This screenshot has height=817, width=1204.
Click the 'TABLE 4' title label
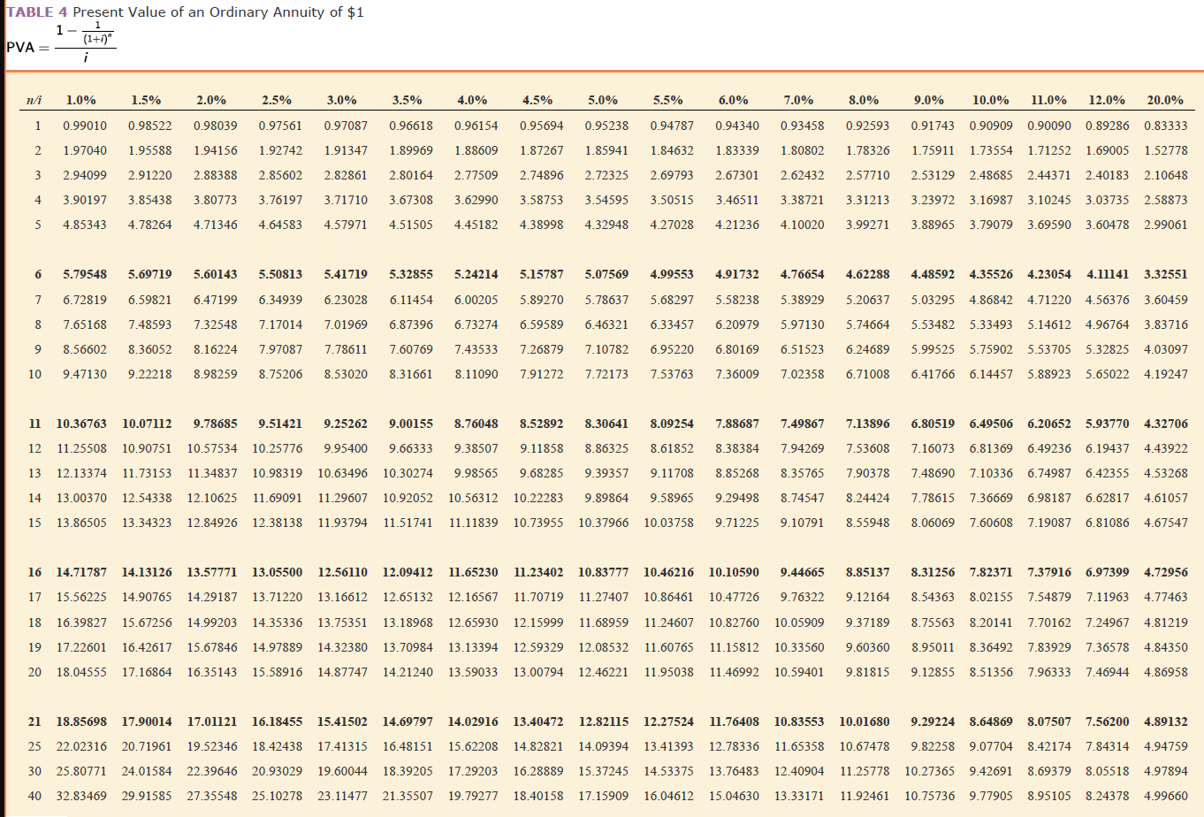coord(37,11)
